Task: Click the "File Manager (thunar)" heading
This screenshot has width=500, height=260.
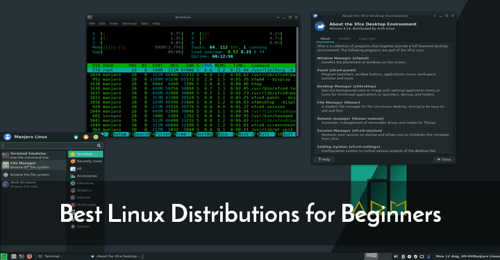Action: (338, 103)
